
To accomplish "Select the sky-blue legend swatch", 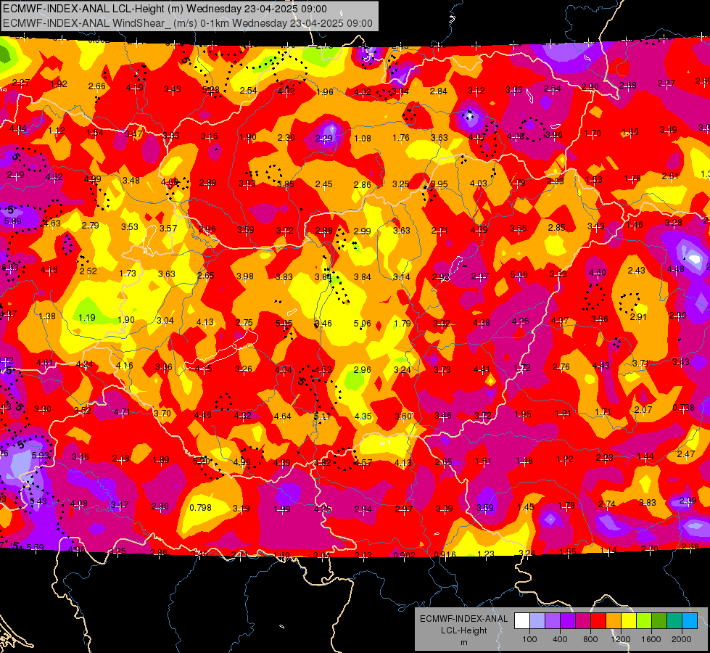I will point(690,621).
